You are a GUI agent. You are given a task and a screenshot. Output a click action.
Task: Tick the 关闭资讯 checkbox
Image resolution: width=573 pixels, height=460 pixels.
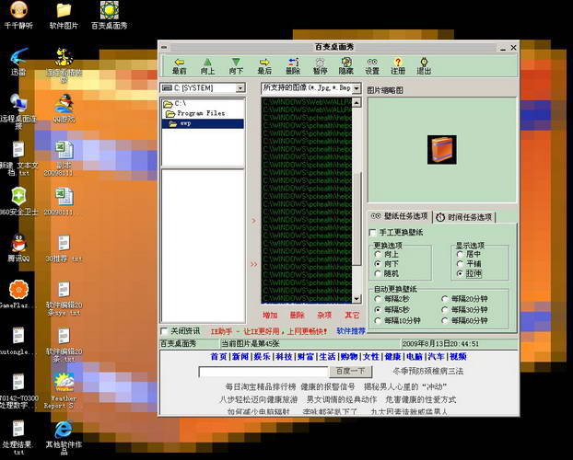tap(165, 331)
